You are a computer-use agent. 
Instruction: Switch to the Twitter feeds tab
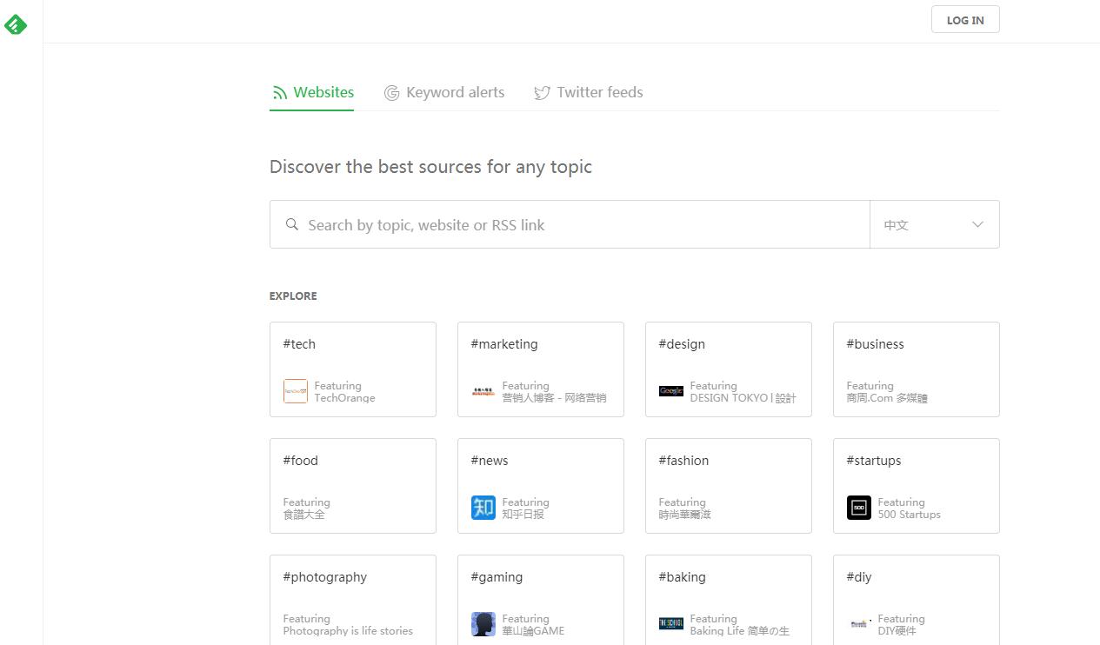[600, 93]
